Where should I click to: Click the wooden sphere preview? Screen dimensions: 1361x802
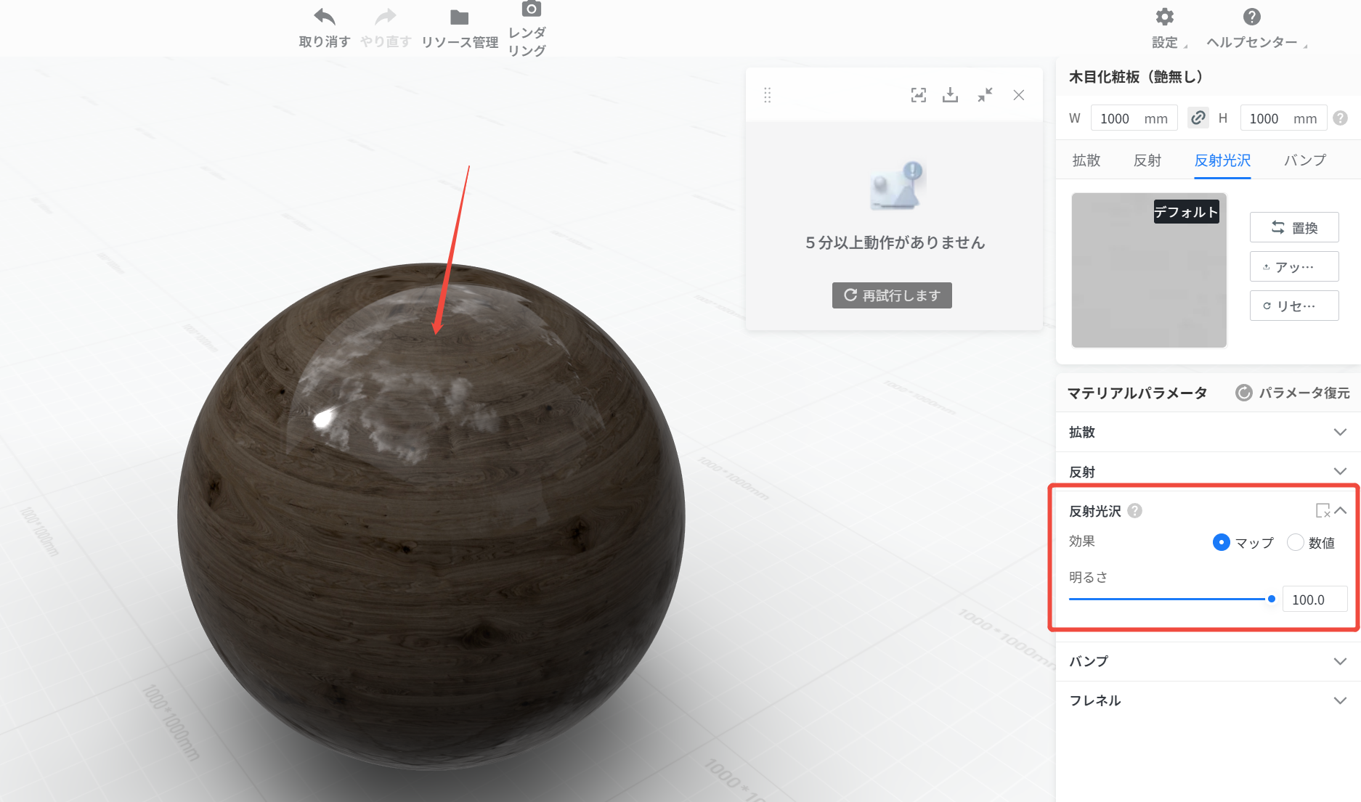[x=431, y=515]
